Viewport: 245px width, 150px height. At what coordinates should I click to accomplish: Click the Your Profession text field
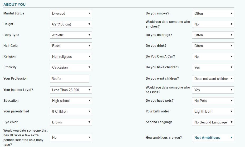coord(70,79)
